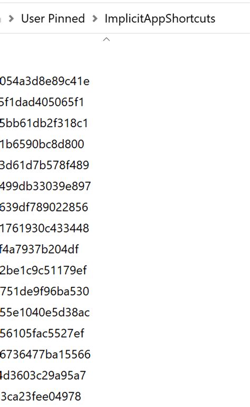Image resolution: width=250 pixels, height=407 pixels.
Task: Select the ImplicitAppShortcuts breadcrumb segment
Action: point(160,18)
